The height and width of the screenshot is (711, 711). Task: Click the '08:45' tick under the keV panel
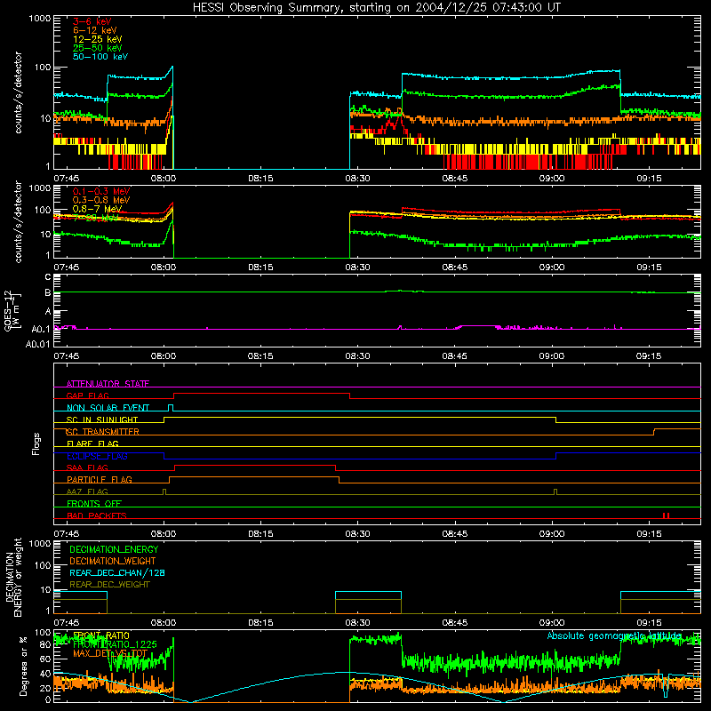455,179
